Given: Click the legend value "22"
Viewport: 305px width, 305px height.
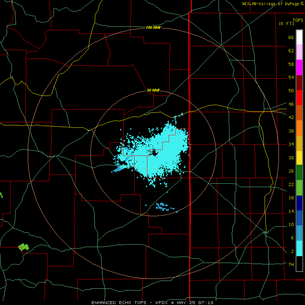Looking at the screenshot, I should pyautogui.click(x=291, y=184).
